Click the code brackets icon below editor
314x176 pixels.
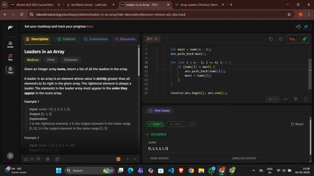click(285, 99)
